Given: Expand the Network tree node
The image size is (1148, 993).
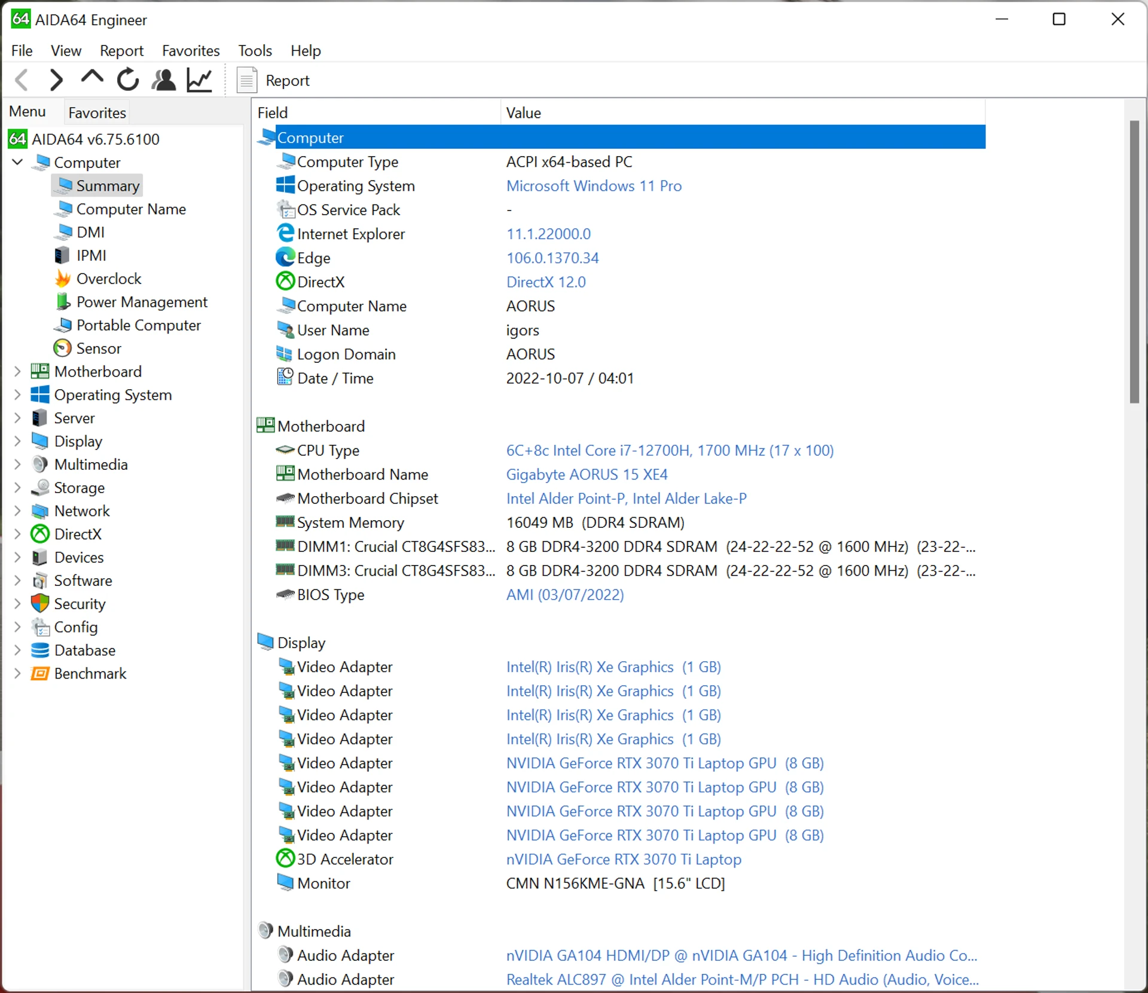Looking at the screenshot, I should click(x=18, y=511).
